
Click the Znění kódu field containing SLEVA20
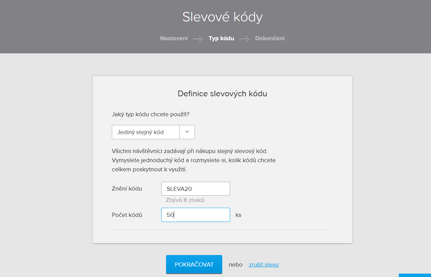pyautogui.click(x=196, y=188)
